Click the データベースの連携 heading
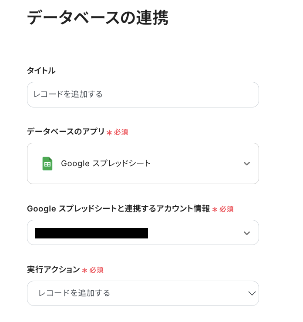 (98, 18)
